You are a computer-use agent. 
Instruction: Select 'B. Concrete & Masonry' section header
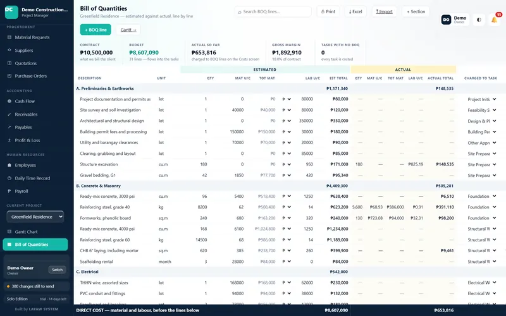tap(99, 186)
